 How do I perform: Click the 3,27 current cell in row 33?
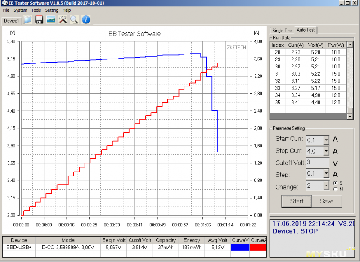point(296,88)
